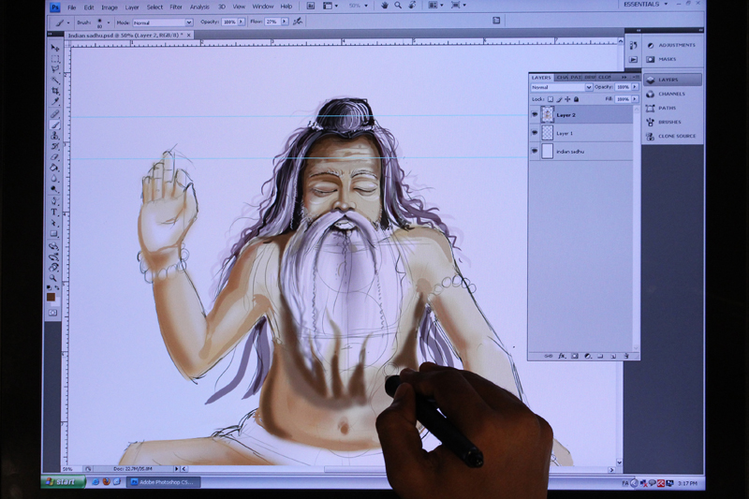Open the Layer menu
Viewport: 749px width, 499px height.
coord(132,7)
